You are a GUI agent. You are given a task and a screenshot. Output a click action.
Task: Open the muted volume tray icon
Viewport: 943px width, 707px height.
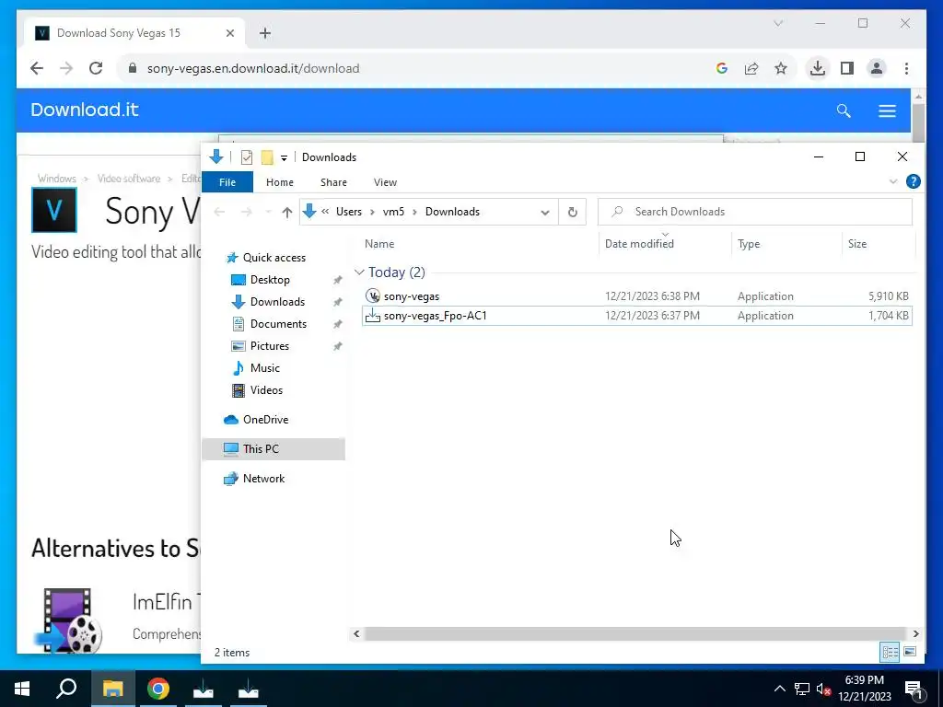click(824, 689)
